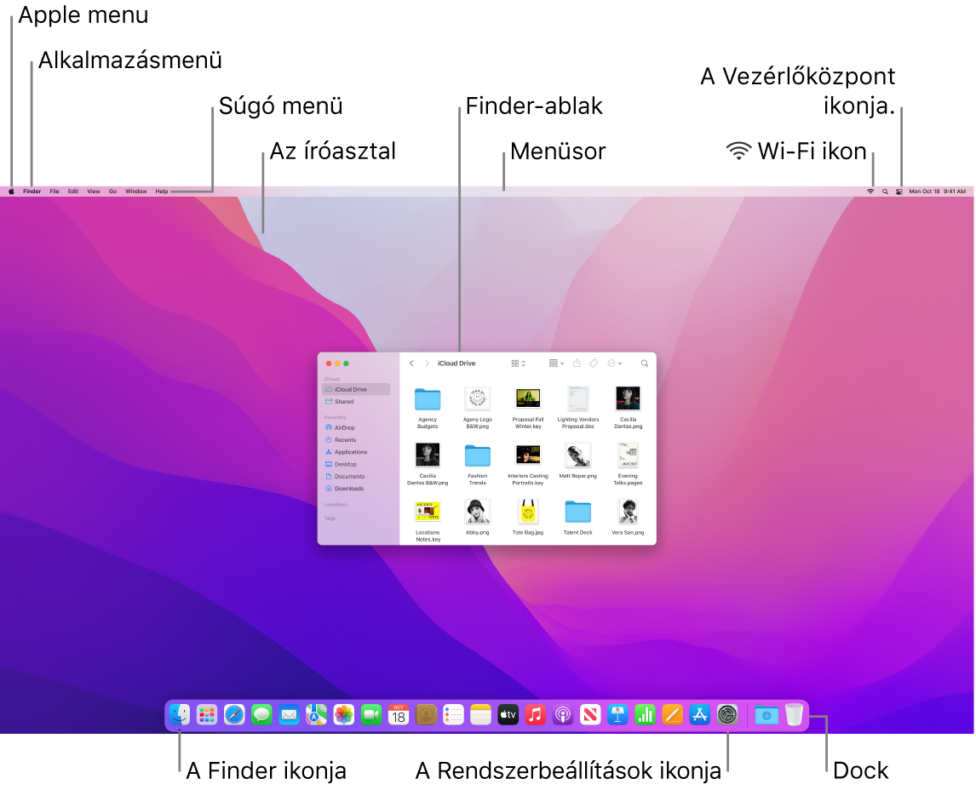Open the view options dropdown in Finder

517,364
